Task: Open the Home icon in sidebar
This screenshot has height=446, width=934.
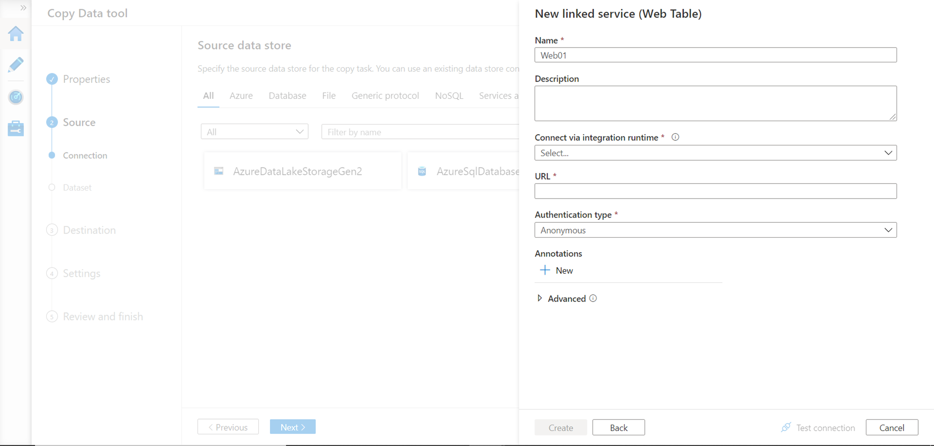Action: [x=16, y=34]
